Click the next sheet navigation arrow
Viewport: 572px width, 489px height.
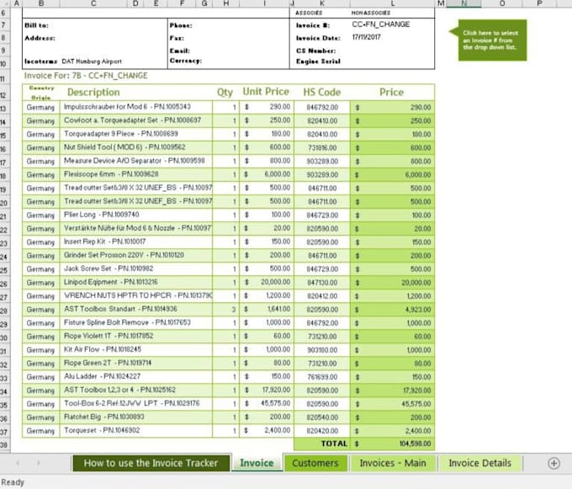[x=39, y=463]
